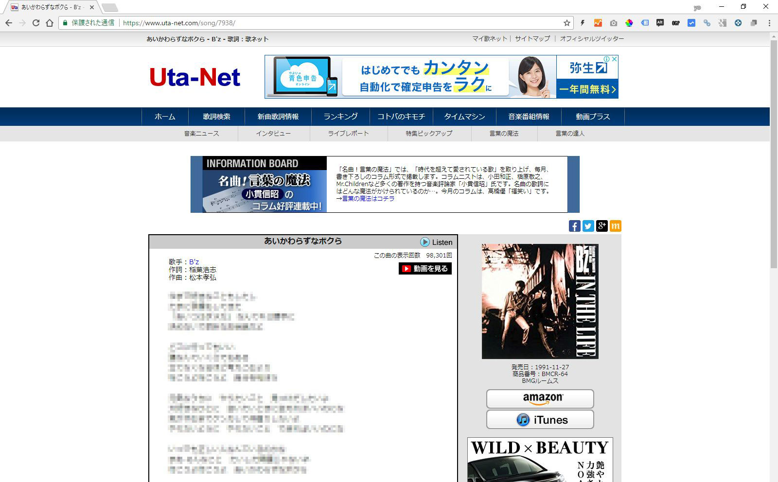Close the Yayoi ad with X icon

click(615, 59)
